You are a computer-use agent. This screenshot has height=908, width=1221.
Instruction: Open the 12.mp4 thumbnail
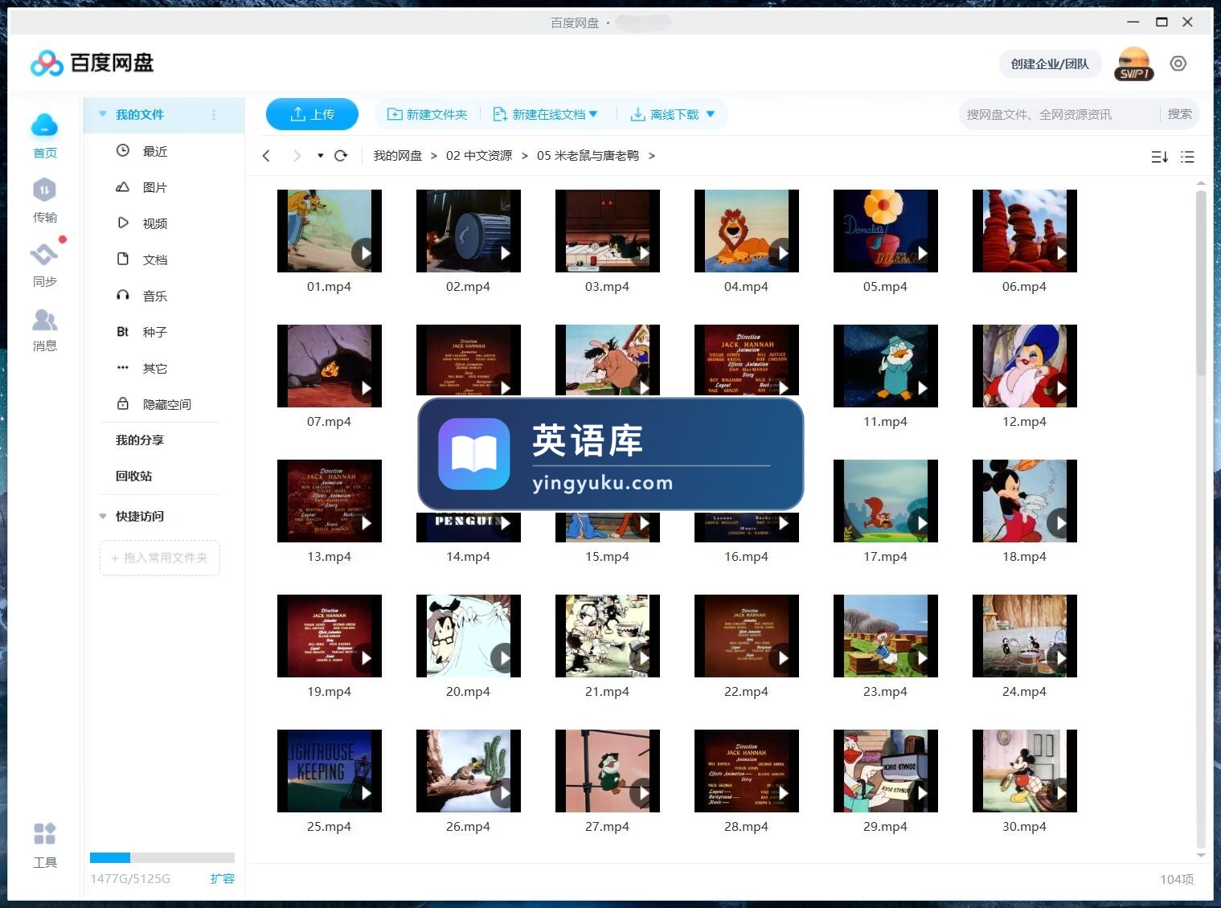pyautogui.click(x=1025, y=366)
